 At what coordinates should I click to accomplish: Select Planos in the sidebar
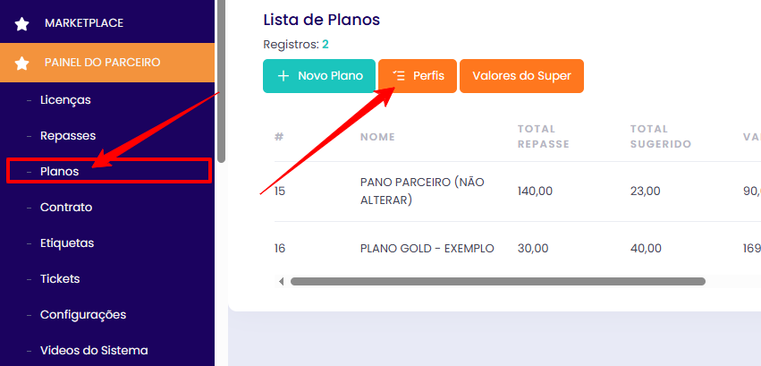click(x=60, y=171)
